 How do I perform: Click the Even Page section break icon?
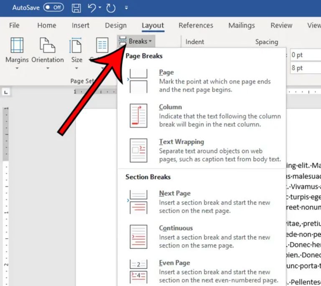(x=138, y=271)
